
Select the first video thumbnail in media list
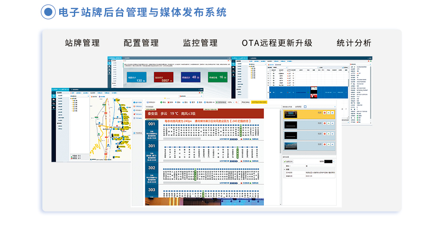coord(291,114)
